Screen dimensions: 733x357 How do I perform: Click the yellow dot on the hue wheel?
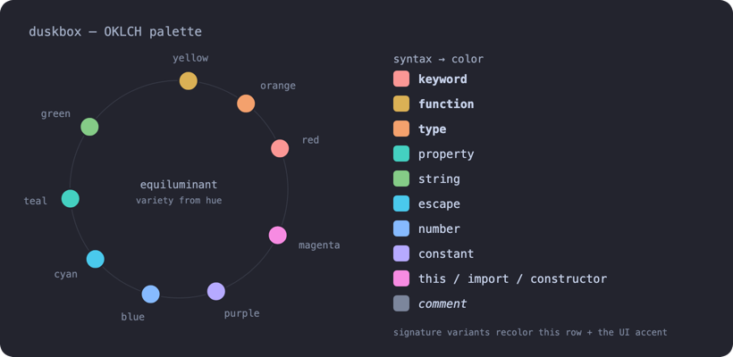[x=189, y=80]
